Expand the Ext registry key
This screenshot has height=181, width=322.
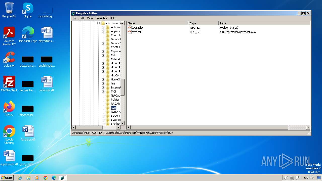pyautogui.click(x=103, y=55)
